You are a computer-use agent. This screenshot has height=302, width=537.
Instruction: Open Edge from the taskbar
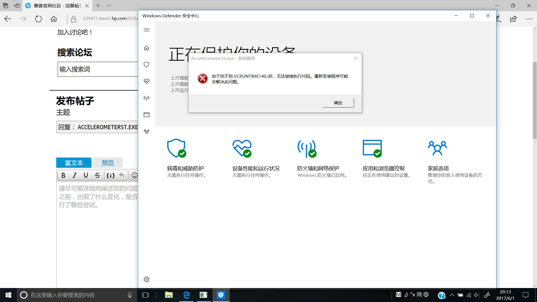pos(186,295)
